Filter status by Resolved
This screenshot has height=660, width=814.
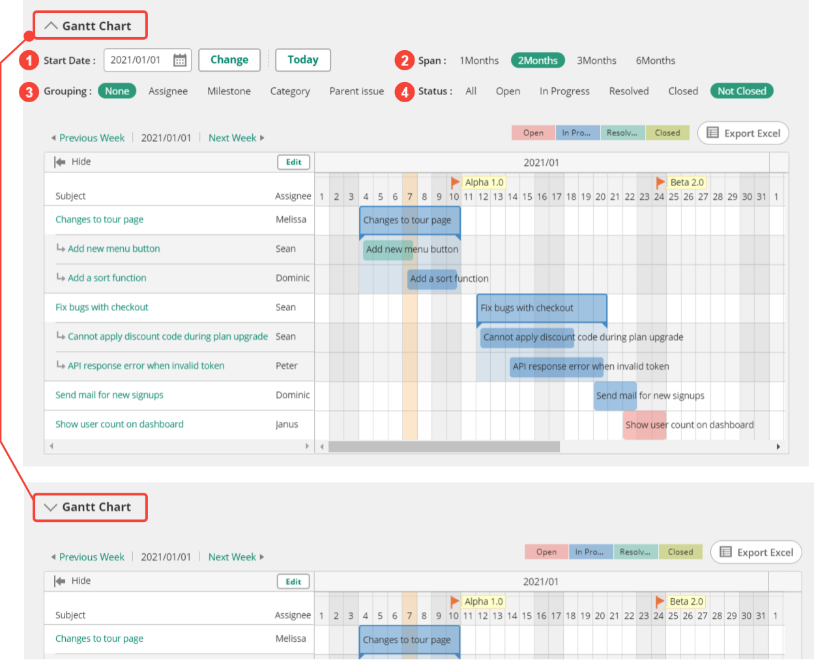tap(629, 91)
